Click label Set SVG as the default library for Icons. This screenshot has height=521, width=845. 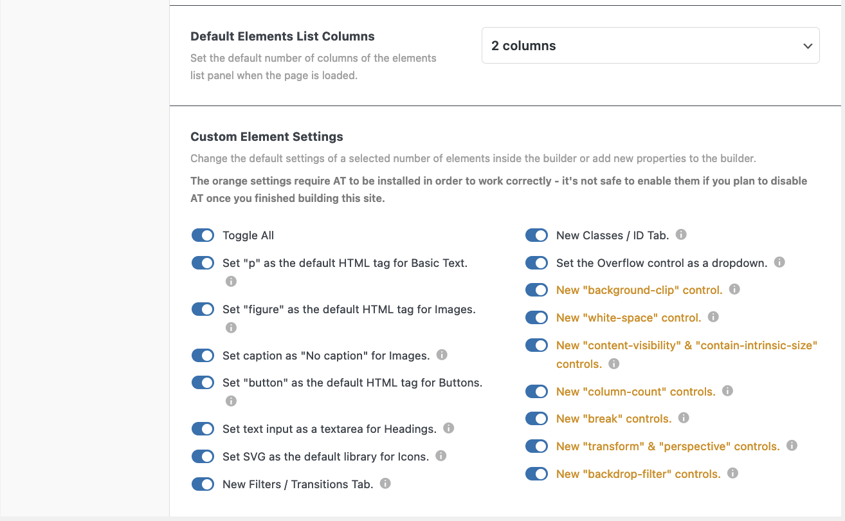click(325, 457)
